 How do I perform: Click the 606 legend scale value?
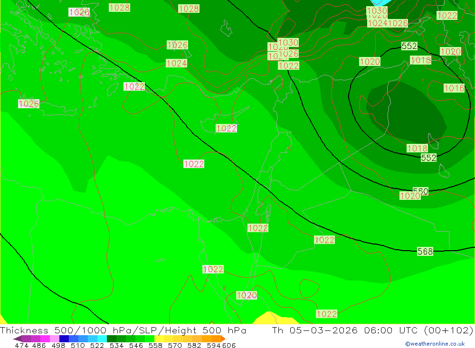(x=229, y=345)
